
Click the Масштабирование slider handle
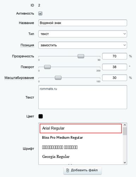click(58, 78)
